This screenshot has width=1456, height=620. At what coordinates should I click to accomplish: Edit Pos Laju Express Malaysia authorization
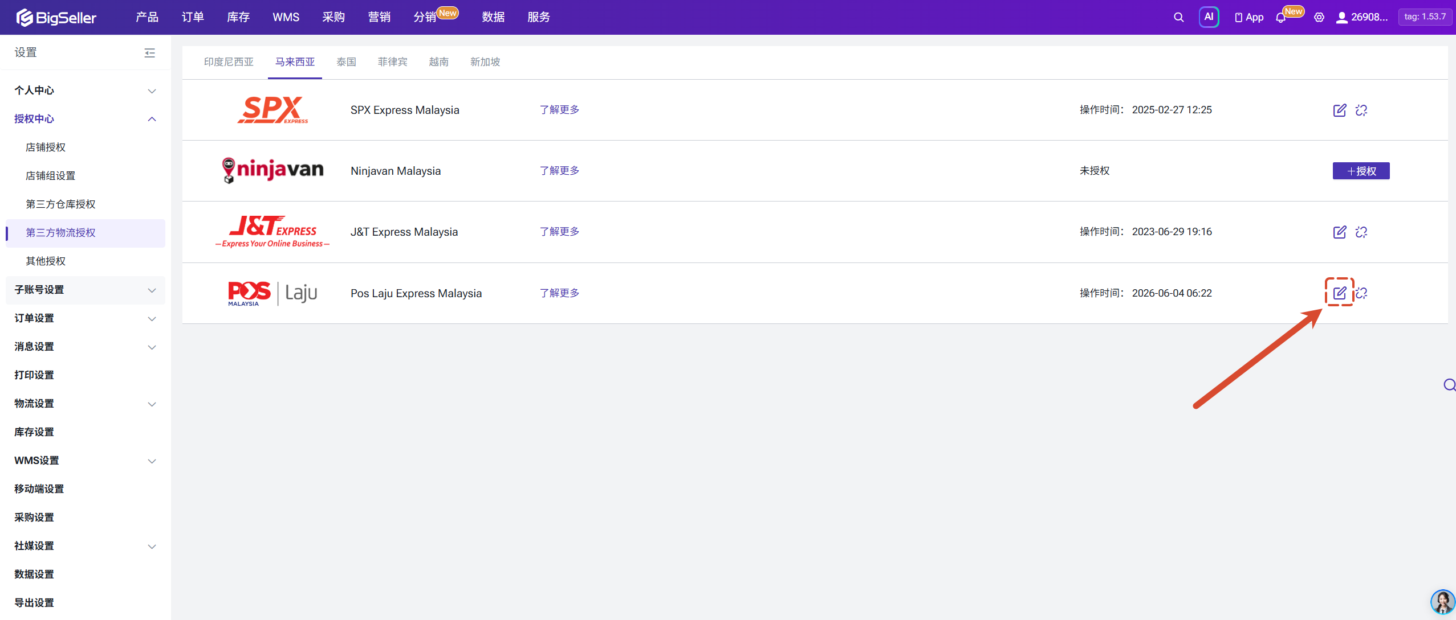[x=1340, y=293]
